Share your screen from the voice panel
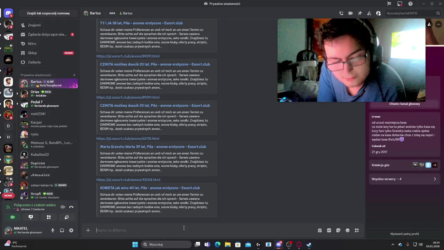The height and width of the screenshot is (250, 444). click(31, 217)
